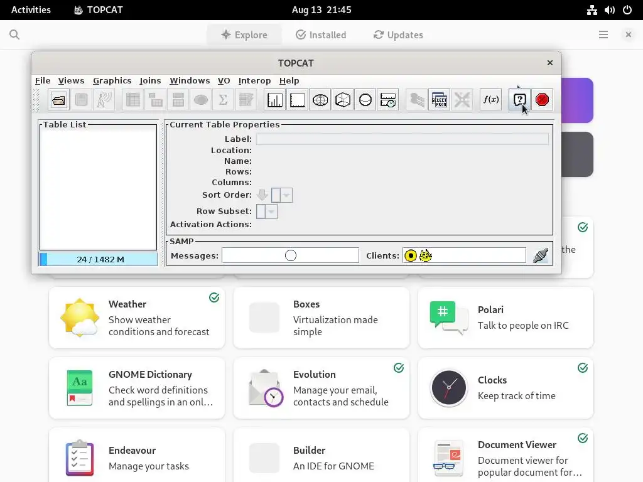This screenshot has height=482, width=643.
Task: Open the Weather app card
Action: [x=137, y=318]
